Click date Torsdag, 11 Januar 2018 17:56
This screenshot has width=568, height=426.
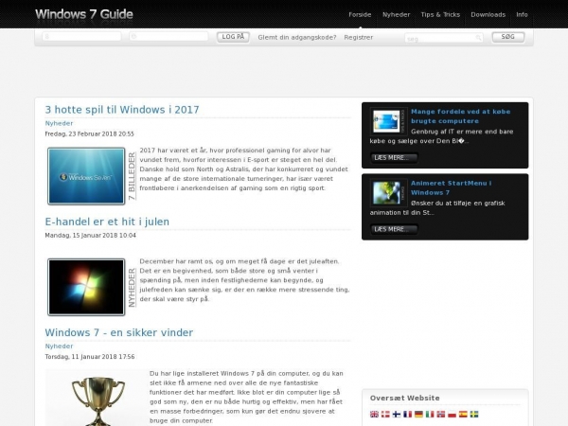pyautogui.click(x=90, y=357)
